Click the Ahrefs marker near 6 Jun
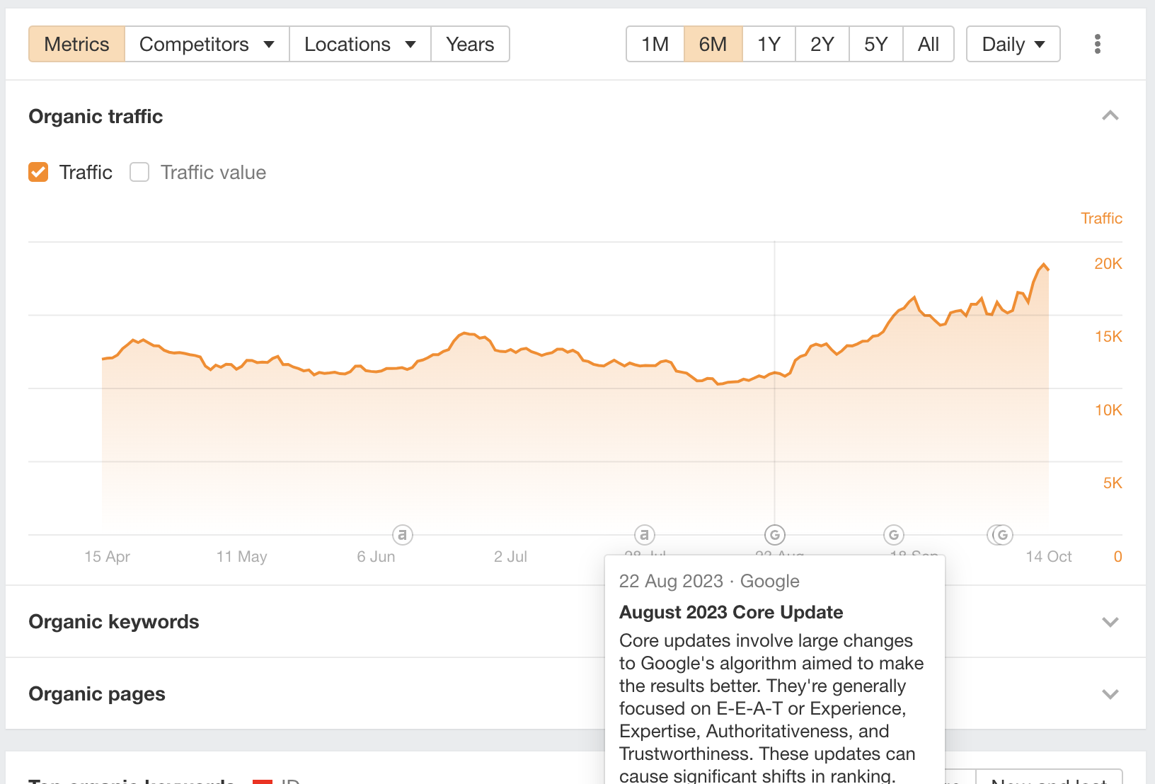This screenshot has height=784, width=1155. pos(402,535)
